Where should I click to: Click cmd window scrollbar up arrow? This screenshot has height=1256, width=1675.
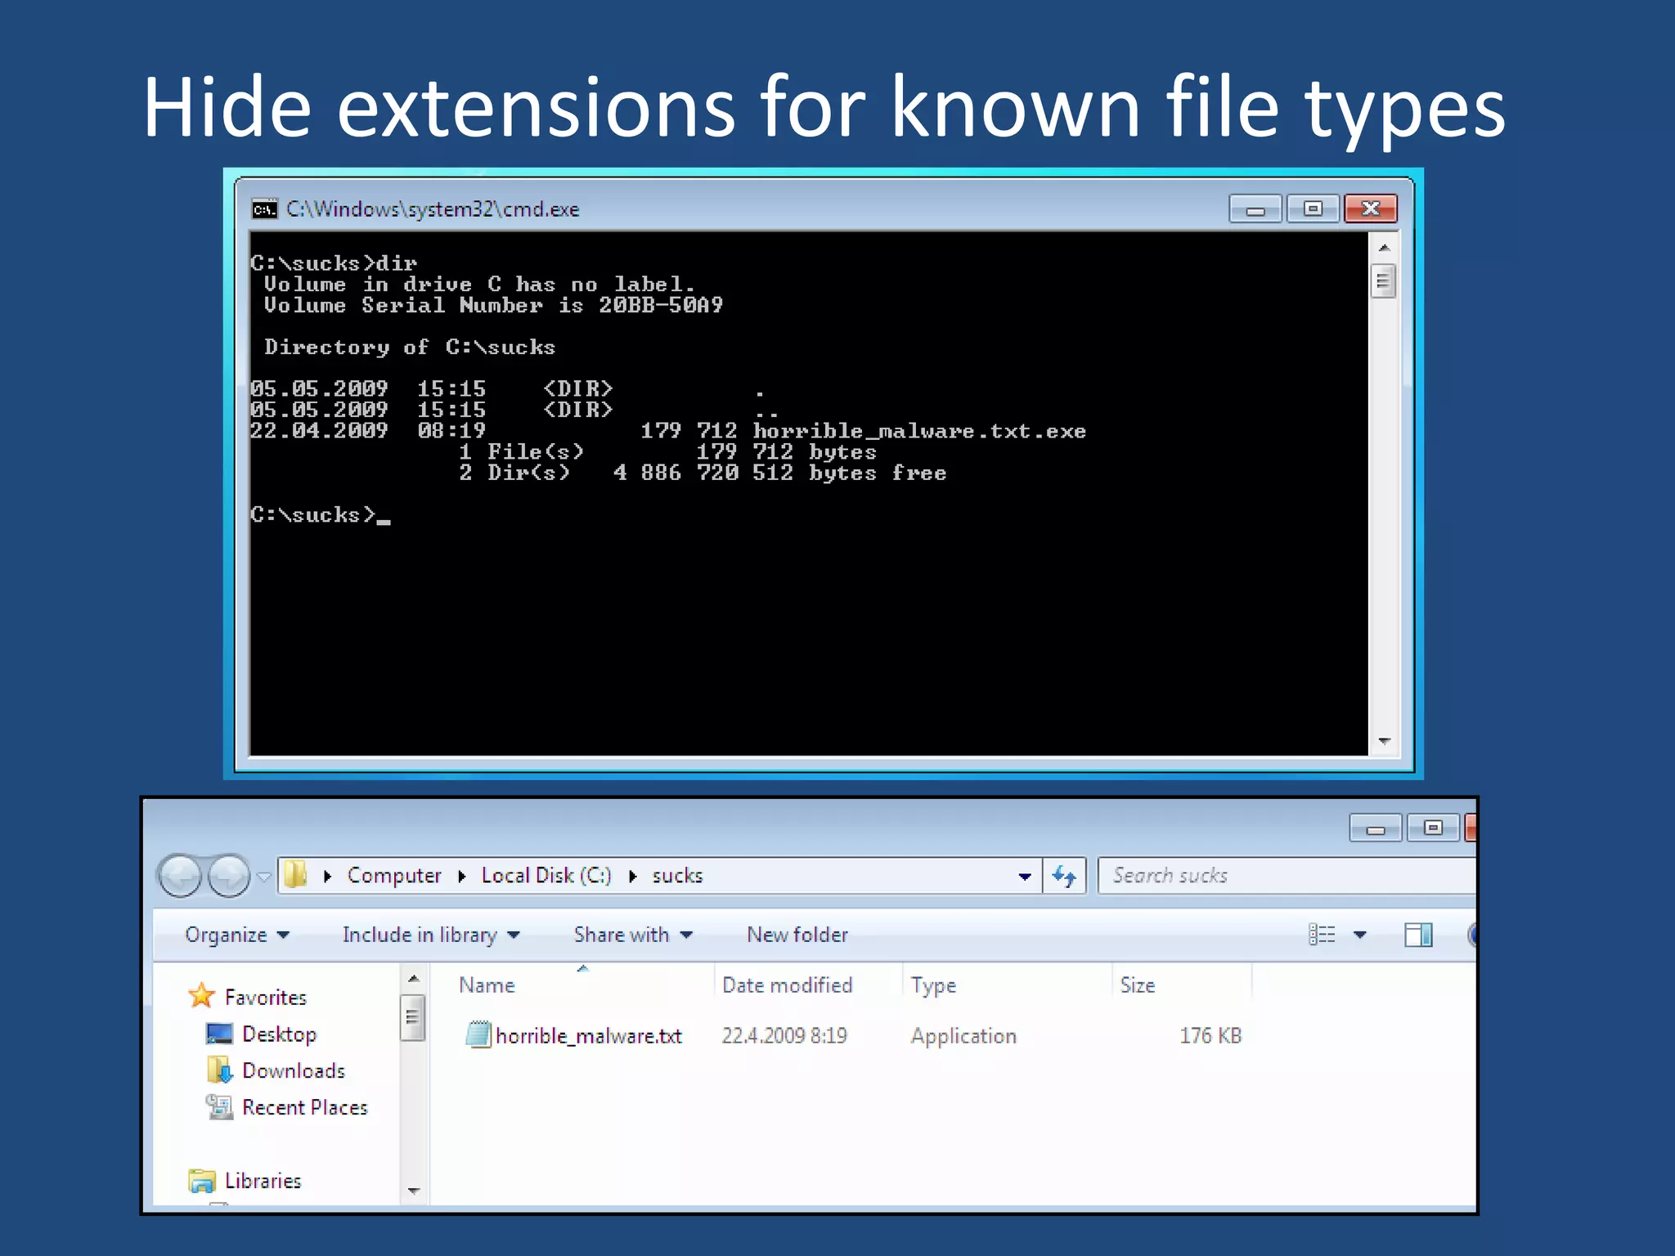(x=1384, y=248)
